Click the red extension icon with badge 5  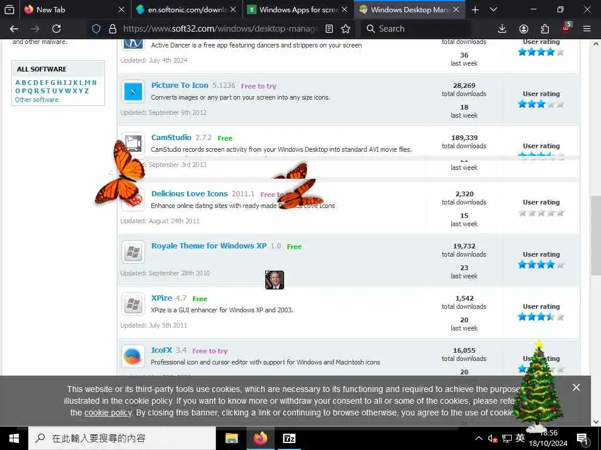tap(566, 28)
